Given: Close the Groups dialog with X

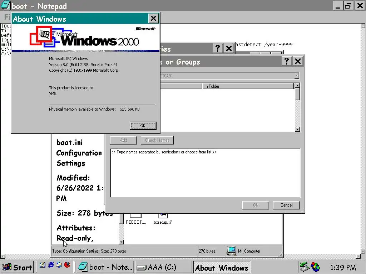Looking at the screenshot, I should pos(298,61).
